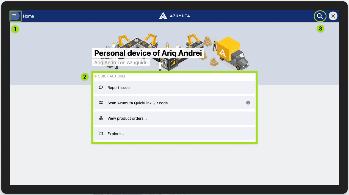
Task: Click the Home title in the header
Action: tap(28, 16)
